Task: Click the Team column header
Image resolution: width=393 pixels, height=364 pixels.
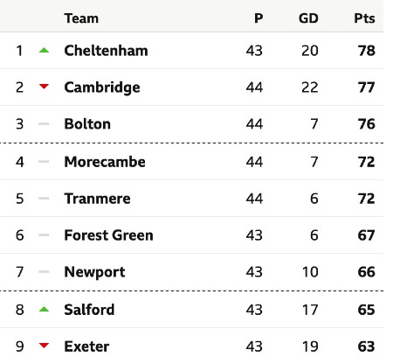Action: pos(81,18)
